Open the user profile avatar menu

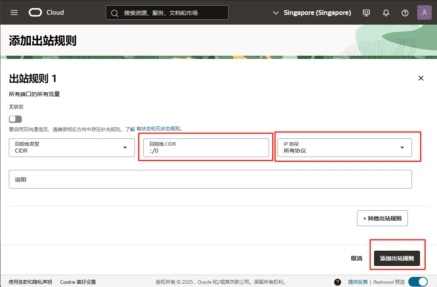click(x=424, y=13)
